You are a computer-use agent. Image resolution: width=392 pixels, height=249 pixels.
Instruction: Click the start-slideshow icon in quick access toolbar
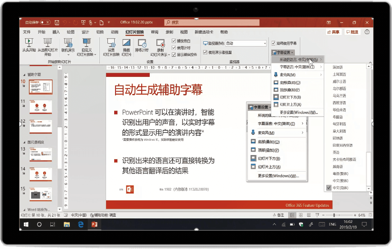pyautogui.click(x=83, y=22)
